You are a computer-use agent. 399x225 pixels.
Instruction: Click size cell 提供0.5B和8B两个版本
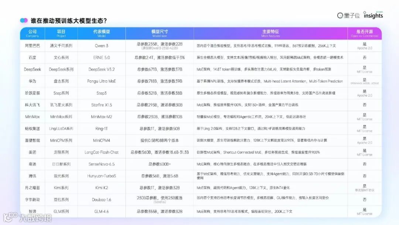tap(160, 140)
